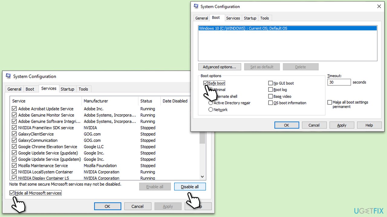The width and height of the screenshot is (387, 217).
Task: Open Tools tab in Services window
Action: tap(83, 89)
